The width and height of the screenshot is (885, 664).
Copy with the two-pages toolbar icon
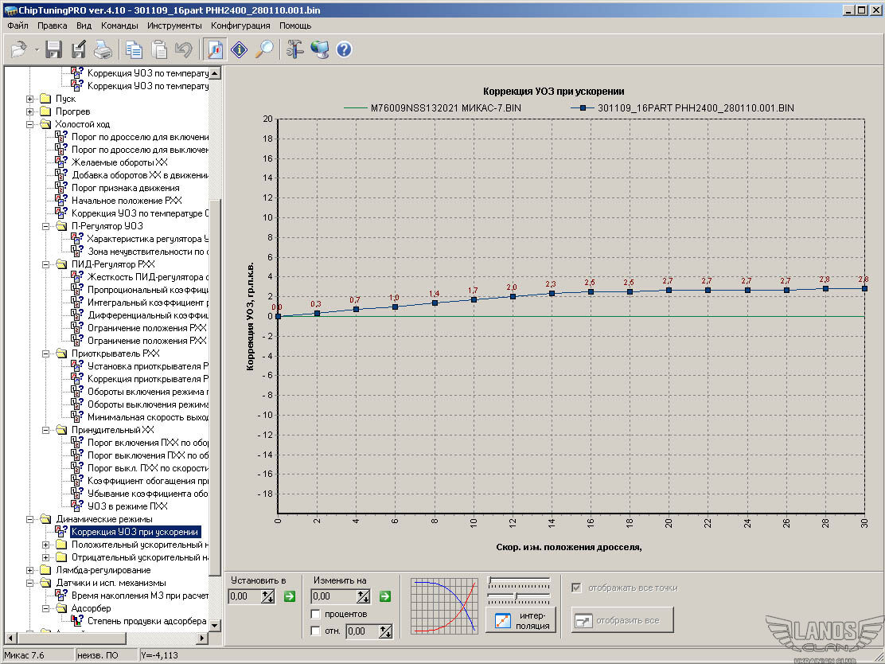134,49
